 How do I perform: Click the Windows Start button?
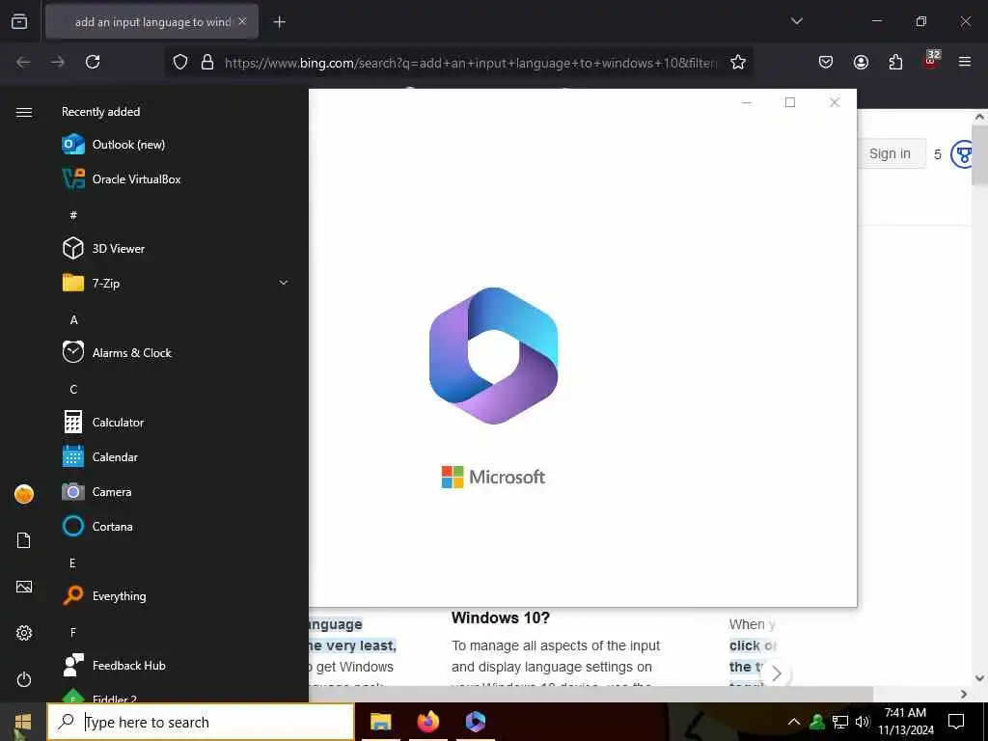[23, 722]
